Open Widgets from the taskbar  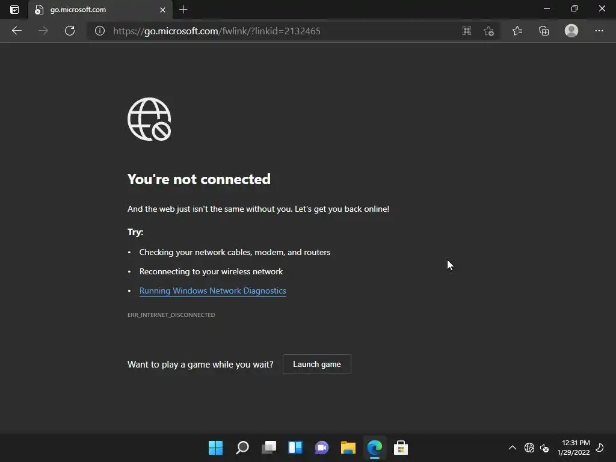tap(295, 448)
